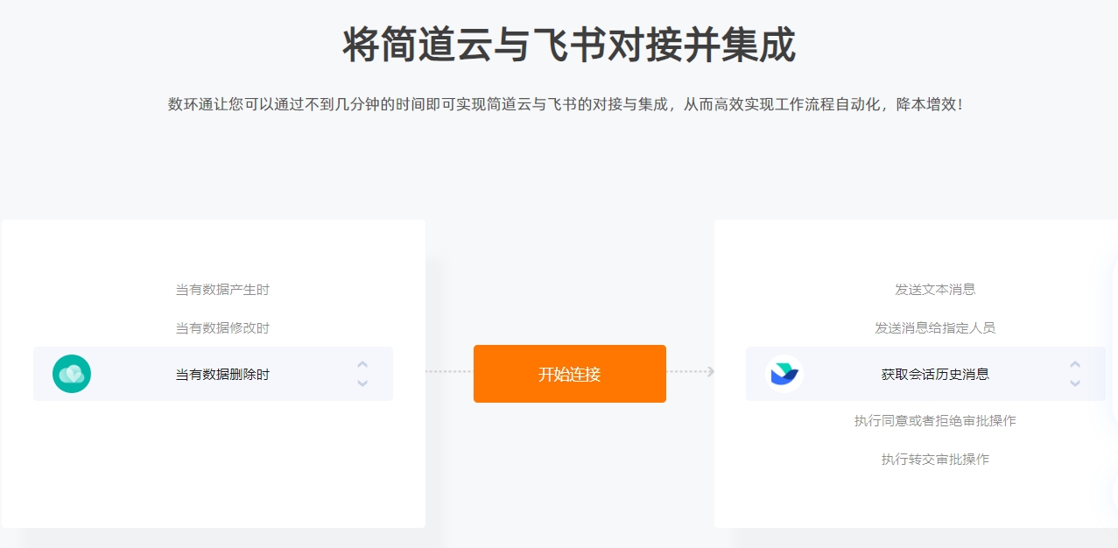Click the Feishu bird logo icon

784,374
